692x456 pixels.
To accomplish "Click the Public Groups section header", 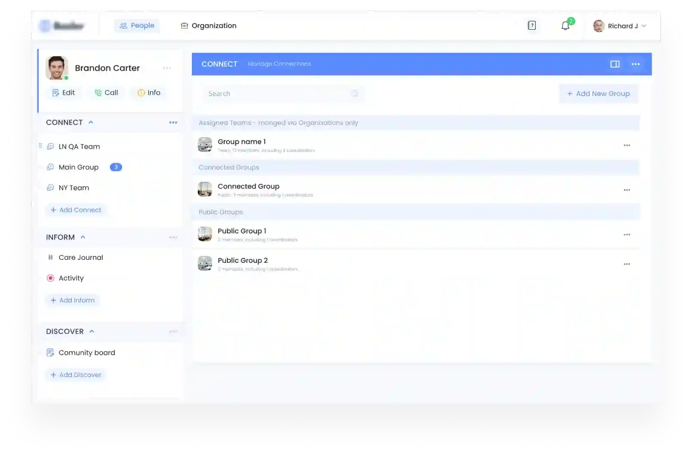I will click(x=416, y=212).
